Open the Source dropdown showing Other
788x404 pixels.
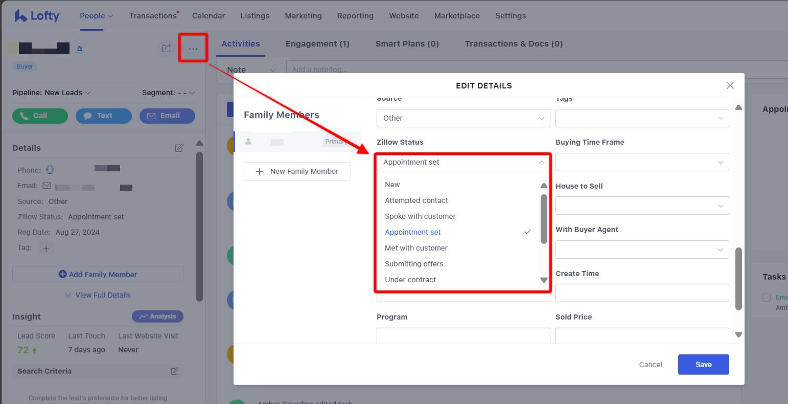point(462,118)
